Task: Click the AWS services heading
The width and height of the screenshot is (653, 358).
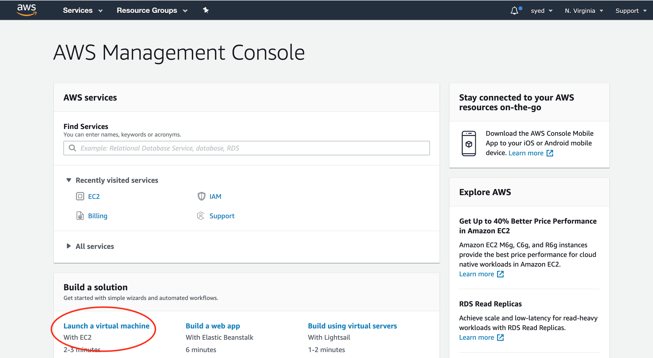Action: [x=90, y=97]
